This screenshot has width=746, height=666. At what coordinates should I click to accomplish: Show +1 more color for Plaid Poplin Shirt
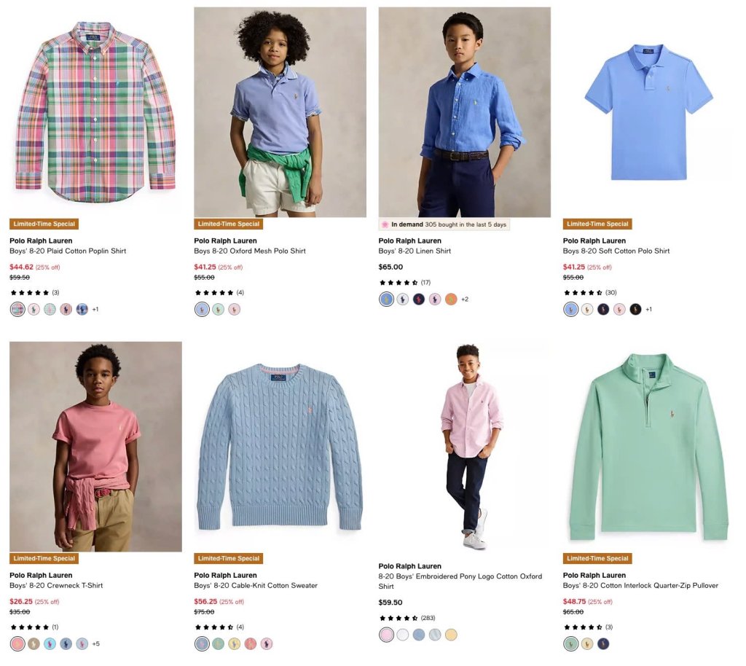tap(95, 309)
